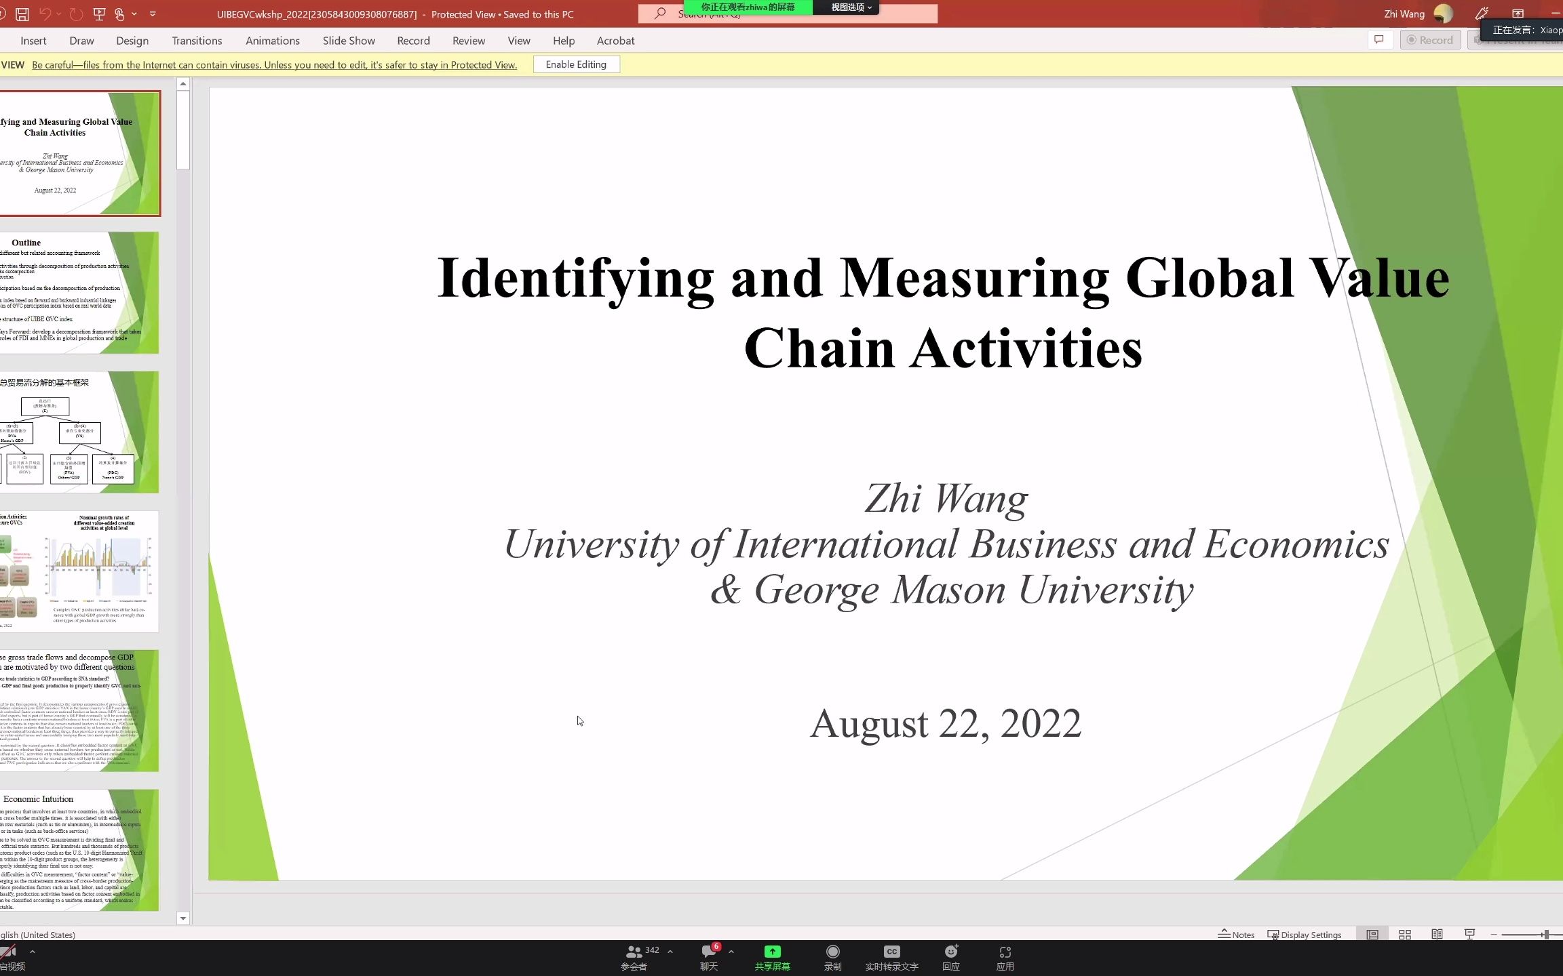Viewport: 1563px width, 976px height.
Task: Click the slide panel scrollbar down
Action: [183, 918]
